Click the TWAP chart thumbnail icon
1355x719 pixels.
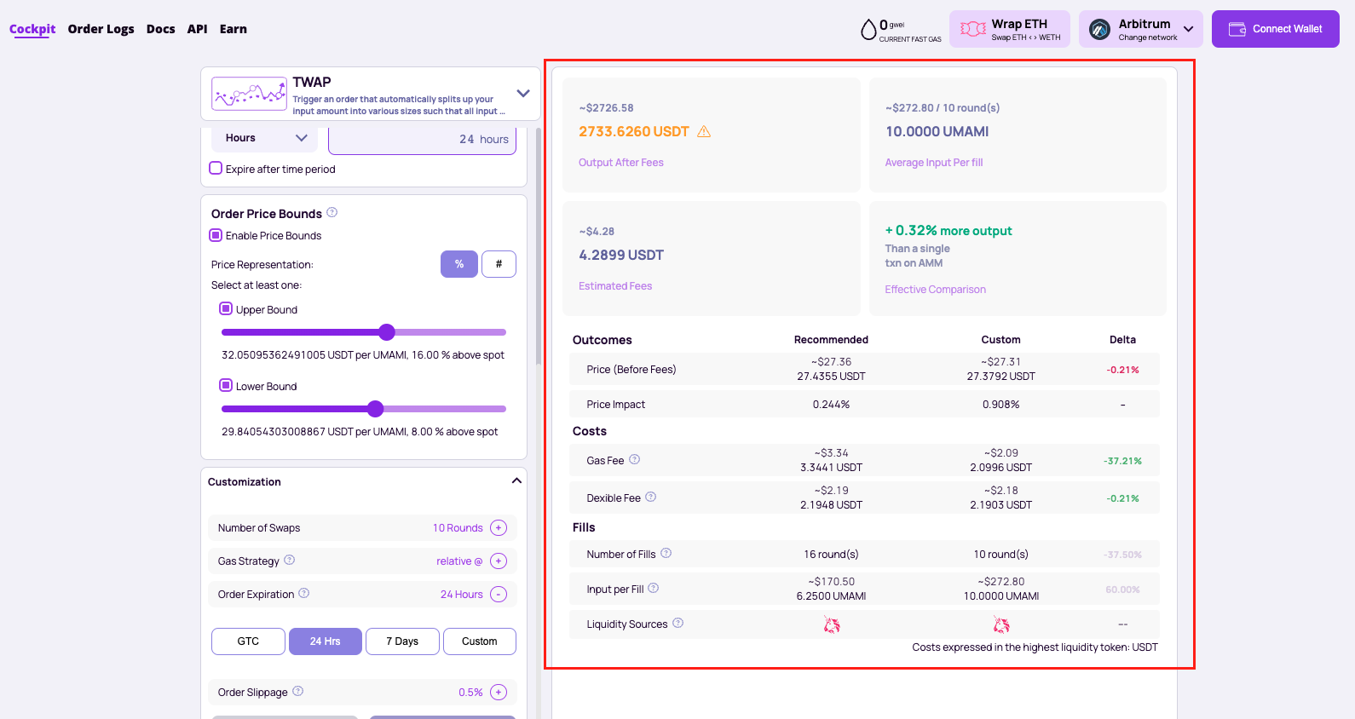tap(250, 94)
